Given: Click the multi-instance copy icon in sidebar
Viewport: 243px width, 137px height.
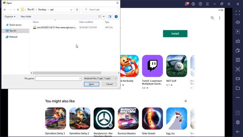Looking at the screenshot, I should [238, 51].
